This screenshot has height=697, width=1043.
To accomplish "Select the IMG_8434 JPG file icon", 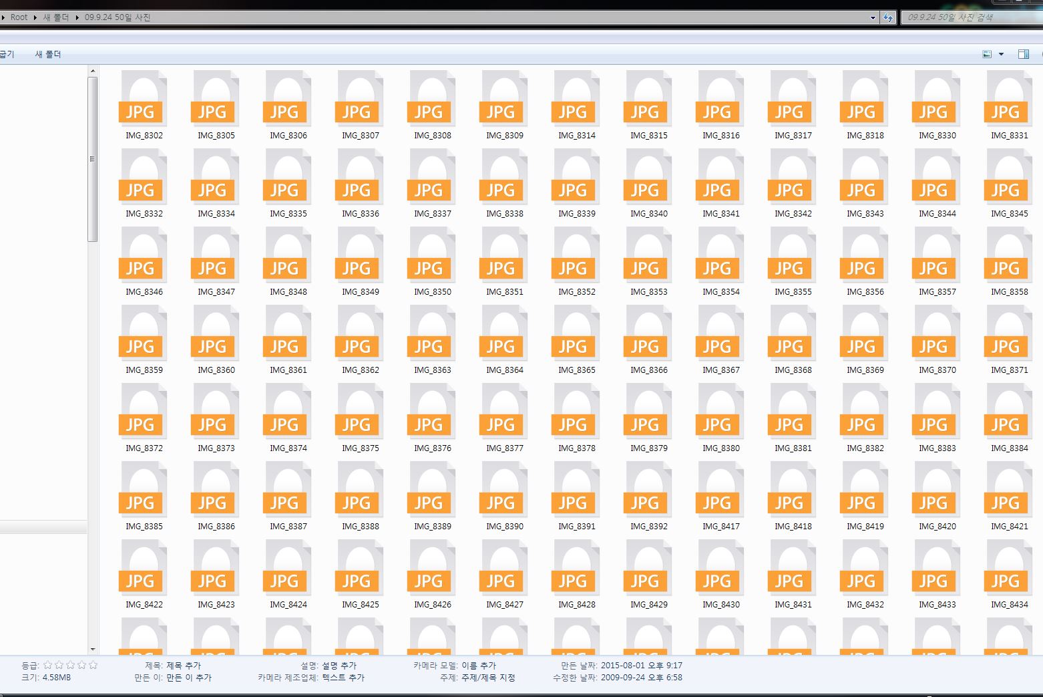I will point(1009,569).
